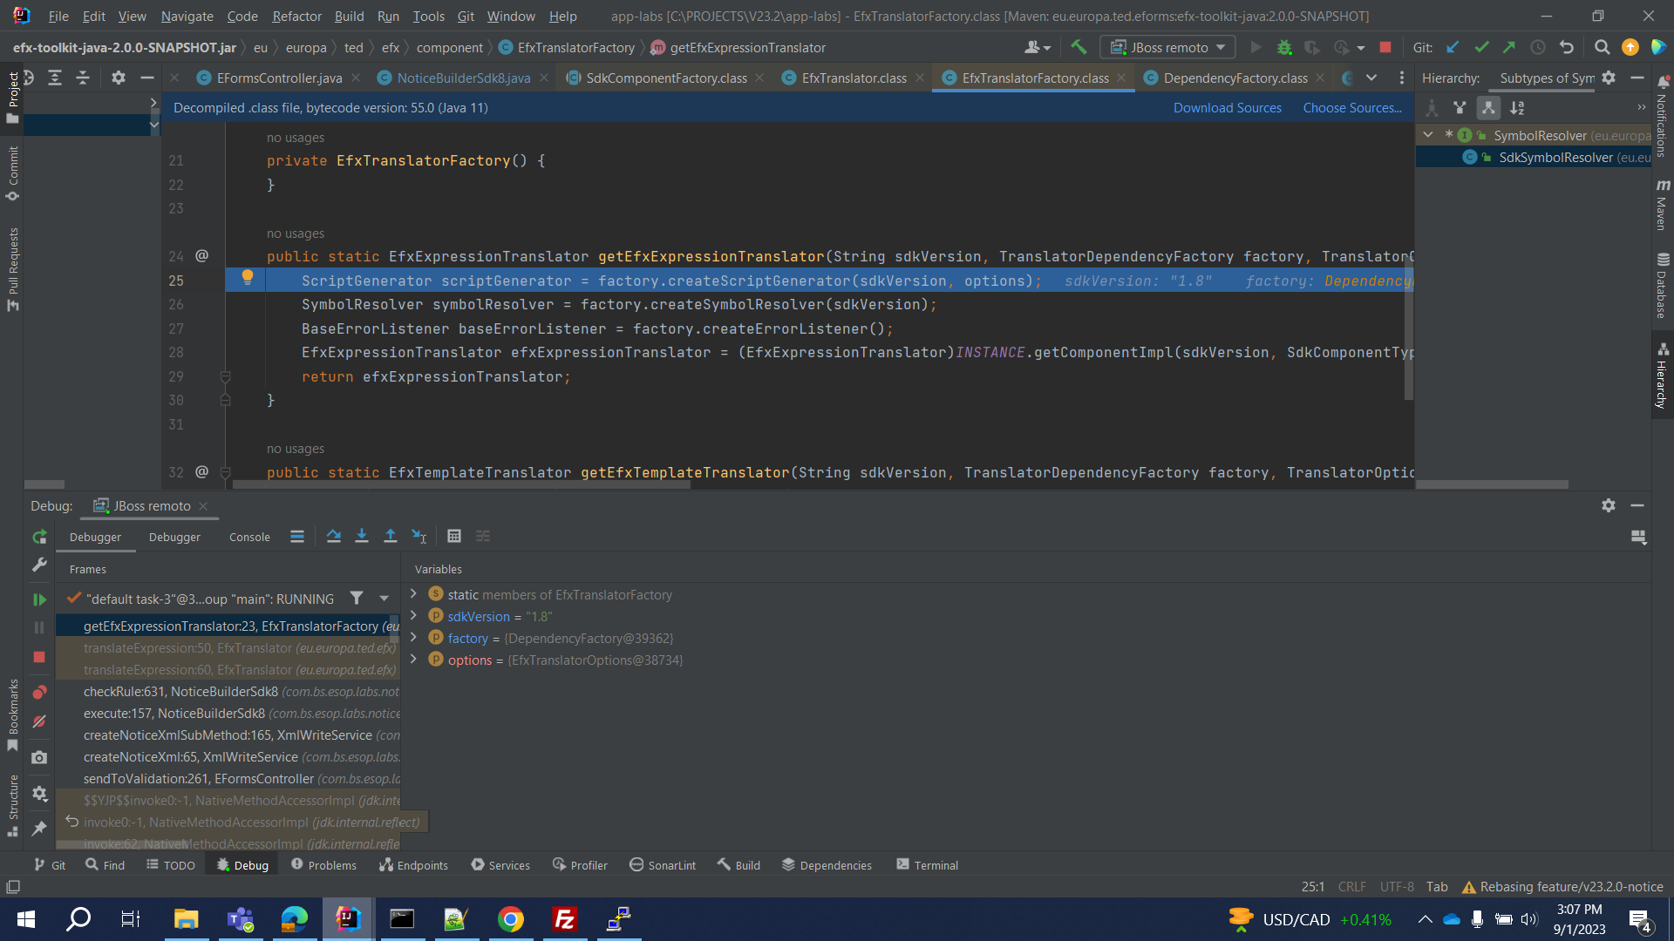Click the Step Over debugger icon
This screenshot has width=1674, height=941.
334,536
